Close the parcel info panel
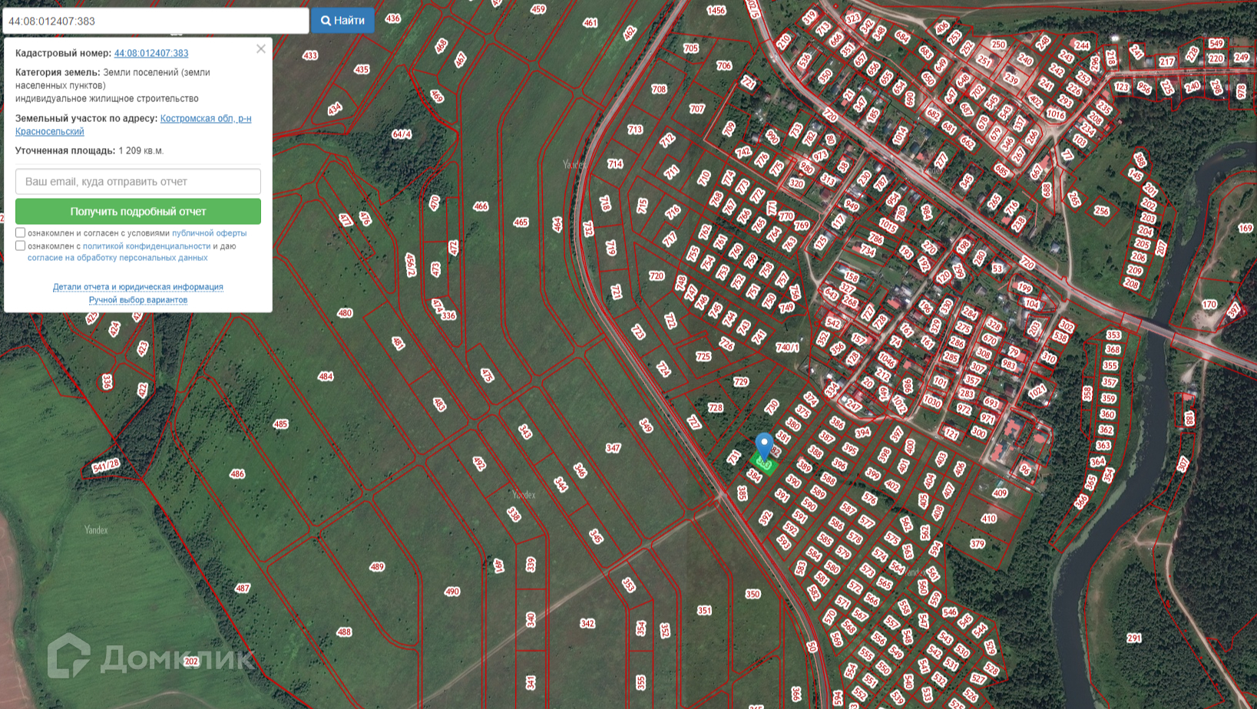1257x709 pixels. point(261,49)
